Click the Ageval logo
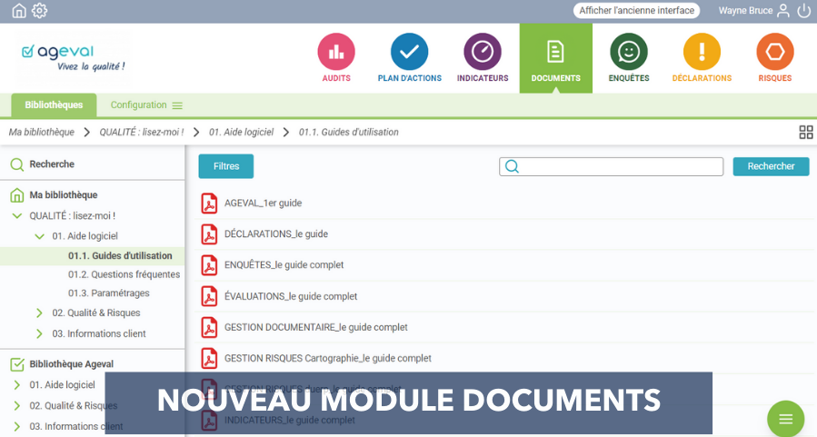Image resolution: width=817 pixels, height=437 pixels. tap(73, 58)
